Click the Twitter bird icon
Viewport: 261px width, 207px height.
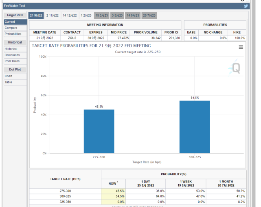click(x=246, y=6)
